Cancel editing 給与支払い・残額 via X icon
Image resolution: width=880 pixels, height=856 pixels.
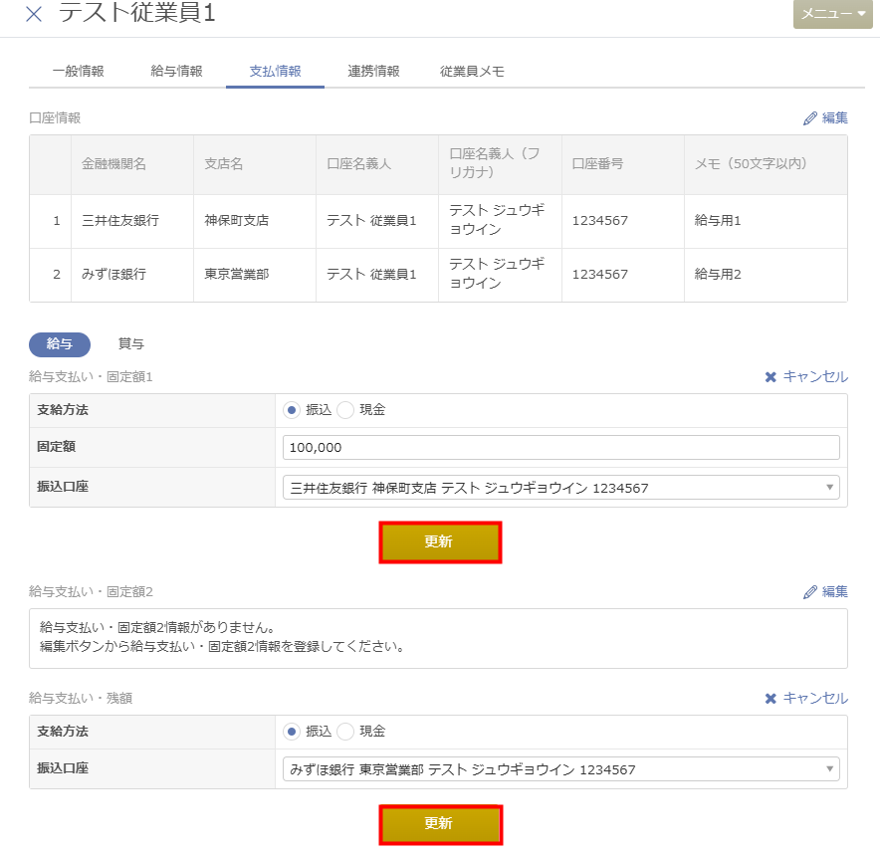tap(770, 698)
